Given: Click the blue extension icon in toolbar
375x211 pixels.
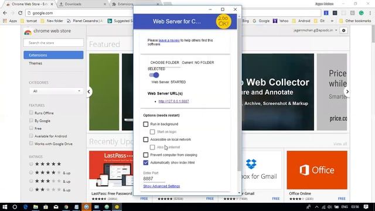Looking at the screenshot, I should point(326,13).
